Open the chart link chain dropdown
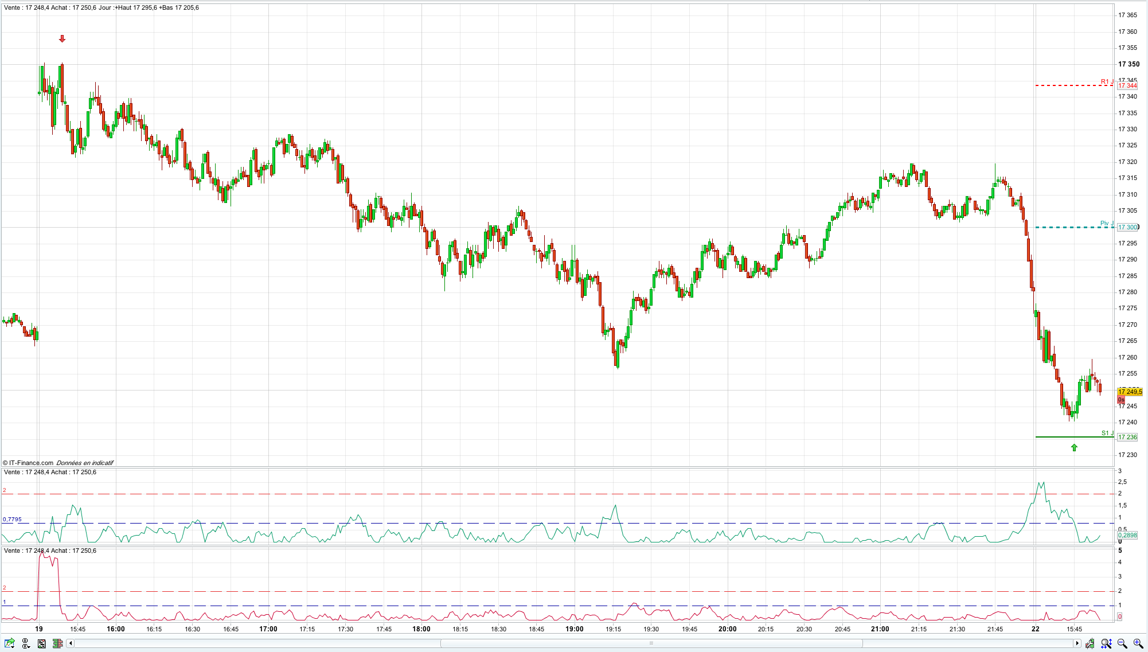Screen dimensions: 1148x652 (x=26, y=643)
